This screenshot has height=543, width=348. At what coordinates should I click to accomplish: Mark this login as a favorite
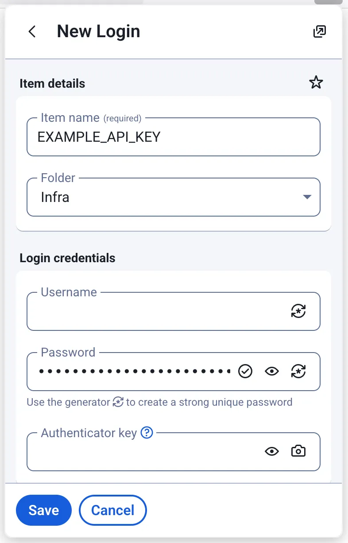tap(316, 82)
